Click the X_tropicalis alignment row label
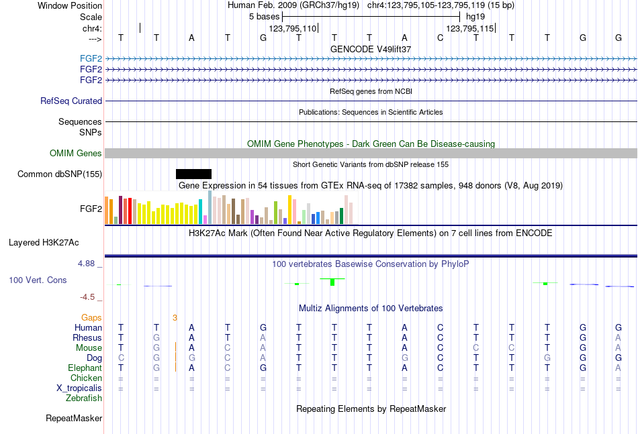 79,388
